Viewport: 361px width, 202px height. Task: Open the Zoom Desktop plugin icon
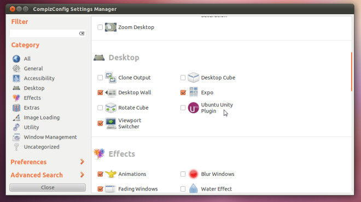pos(110,27)
